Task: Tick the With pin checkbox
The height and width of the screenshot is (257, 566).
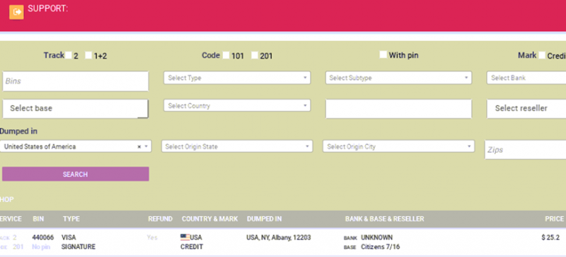Action: (x=383, y=55)
